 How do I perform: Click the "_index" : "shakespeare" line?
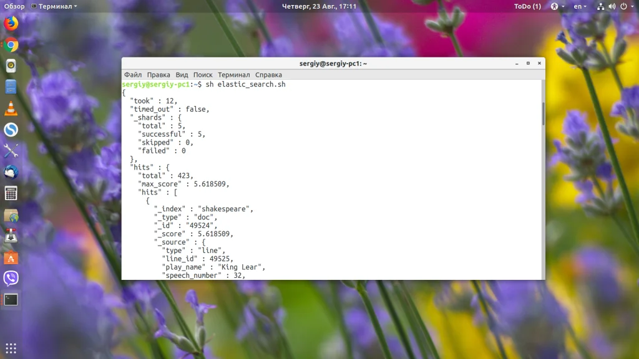coord(204,209)
